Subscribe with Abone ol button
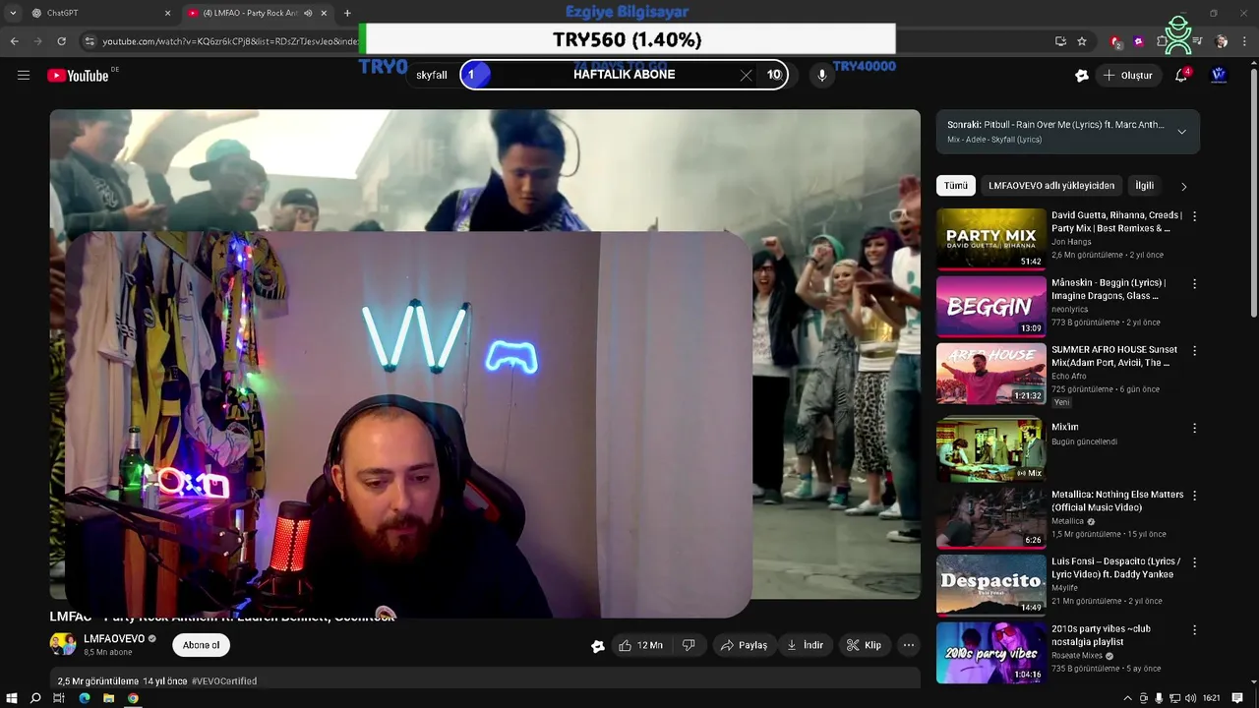The width and height of the screenshot is (1259, 708). pos(201,645)
